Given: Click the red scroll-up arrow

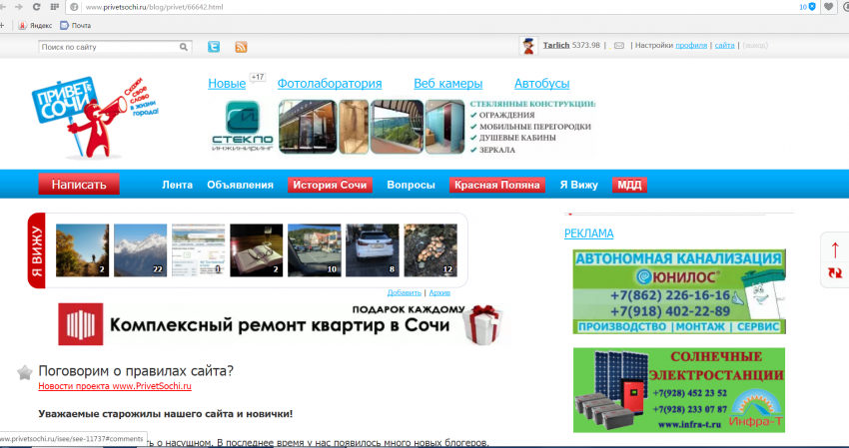Looking at the screenshot, I should point(835,249).
